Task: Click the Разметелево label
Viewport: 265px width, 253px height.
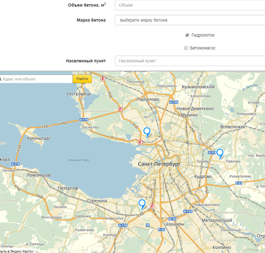Action: coord(240,176)
